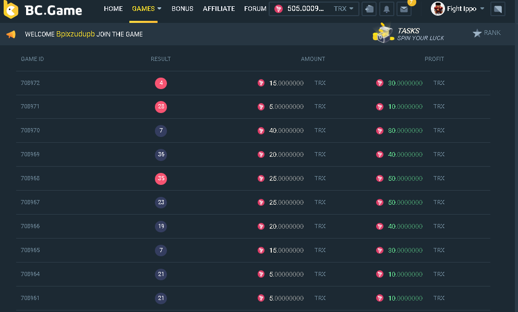Click the red result badge 28

pos(161,107)
